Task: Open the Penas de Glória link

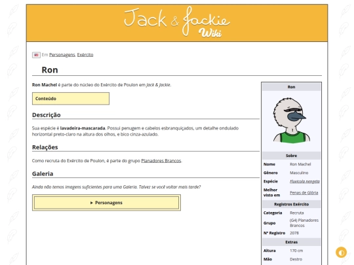Action: pos(304,192)
